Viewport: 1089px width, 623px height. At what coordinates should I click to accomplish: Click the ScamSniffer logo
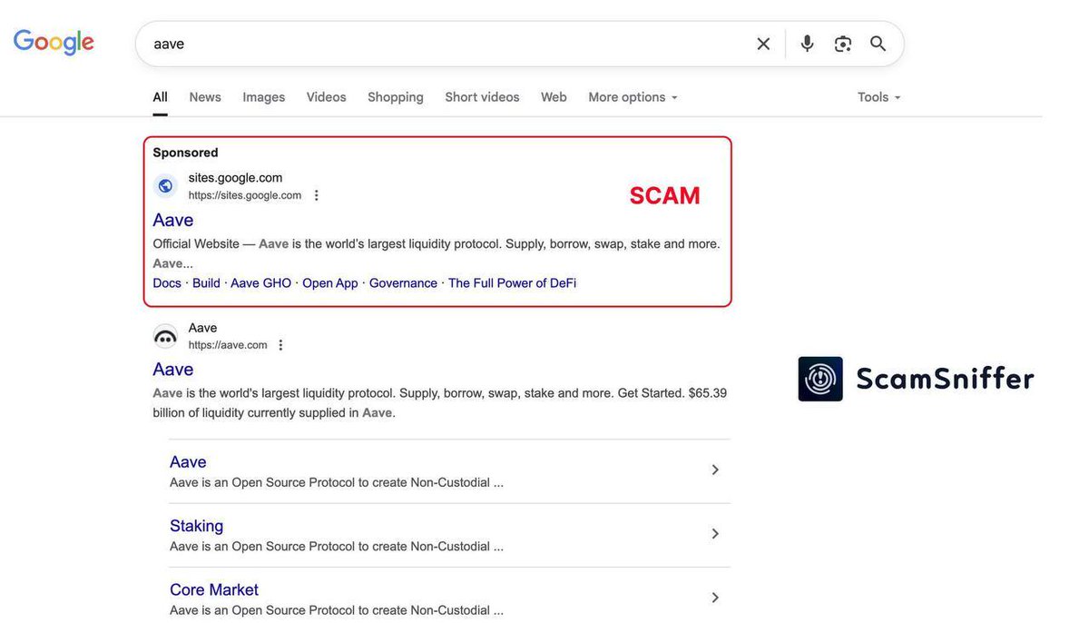coord(915,378)
